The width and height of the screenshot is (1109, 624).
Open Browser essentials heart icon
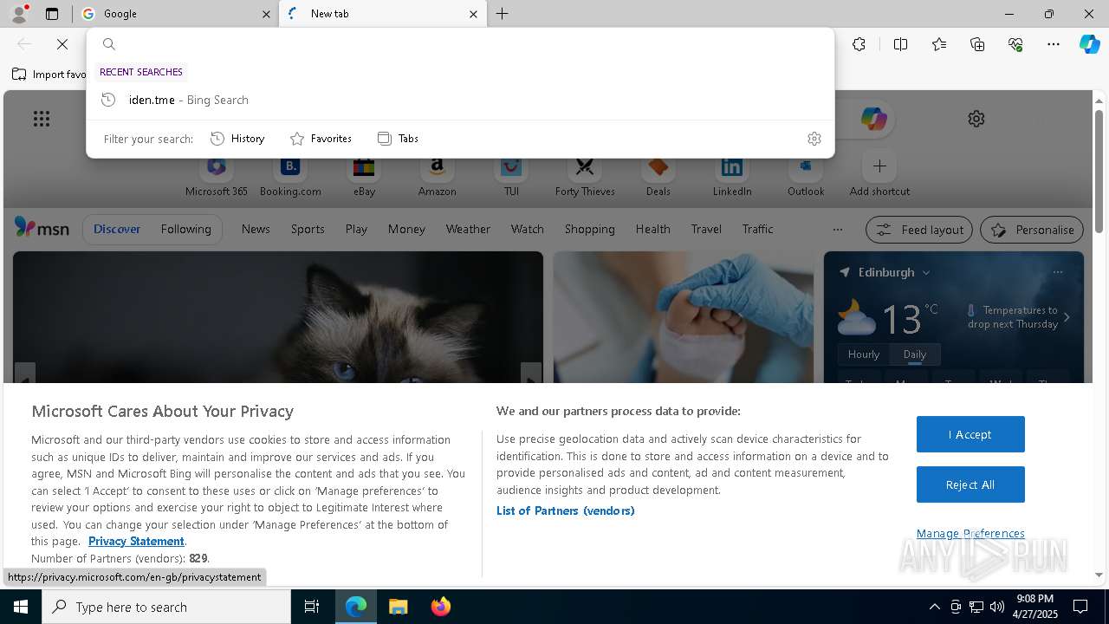click(x=1015, y=44)
